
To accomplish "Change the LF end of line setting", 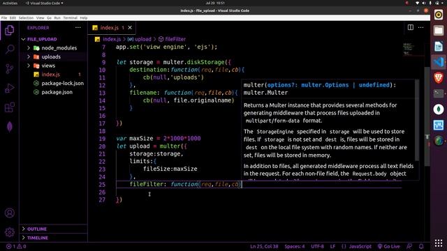I will coord(332,246).
